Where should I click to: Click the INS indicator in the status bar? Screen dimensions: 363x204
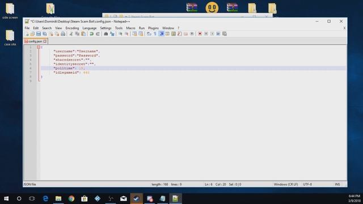point(337,184)
